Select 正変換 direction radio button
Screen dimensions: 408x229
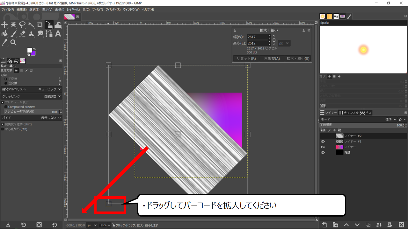[6, 79]
